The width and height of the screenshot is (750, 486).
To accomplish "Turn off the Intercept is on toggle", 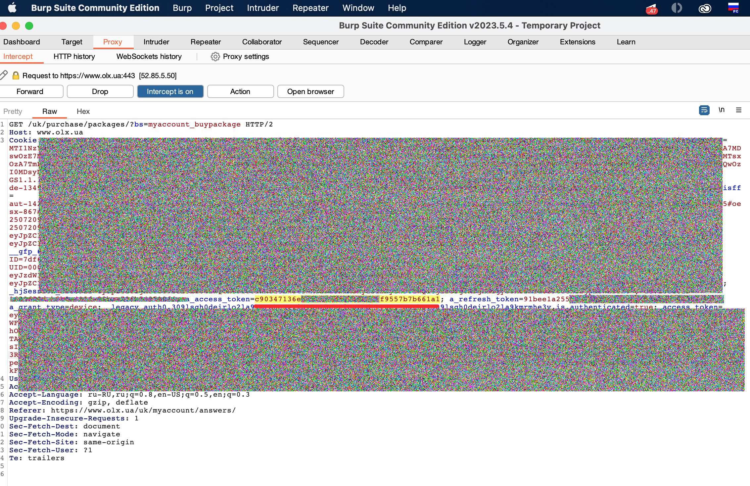I will click(170, 91).
